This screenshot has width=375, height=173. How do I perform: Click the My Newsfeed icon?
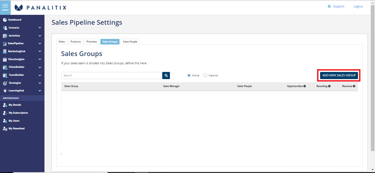point(5,129)
